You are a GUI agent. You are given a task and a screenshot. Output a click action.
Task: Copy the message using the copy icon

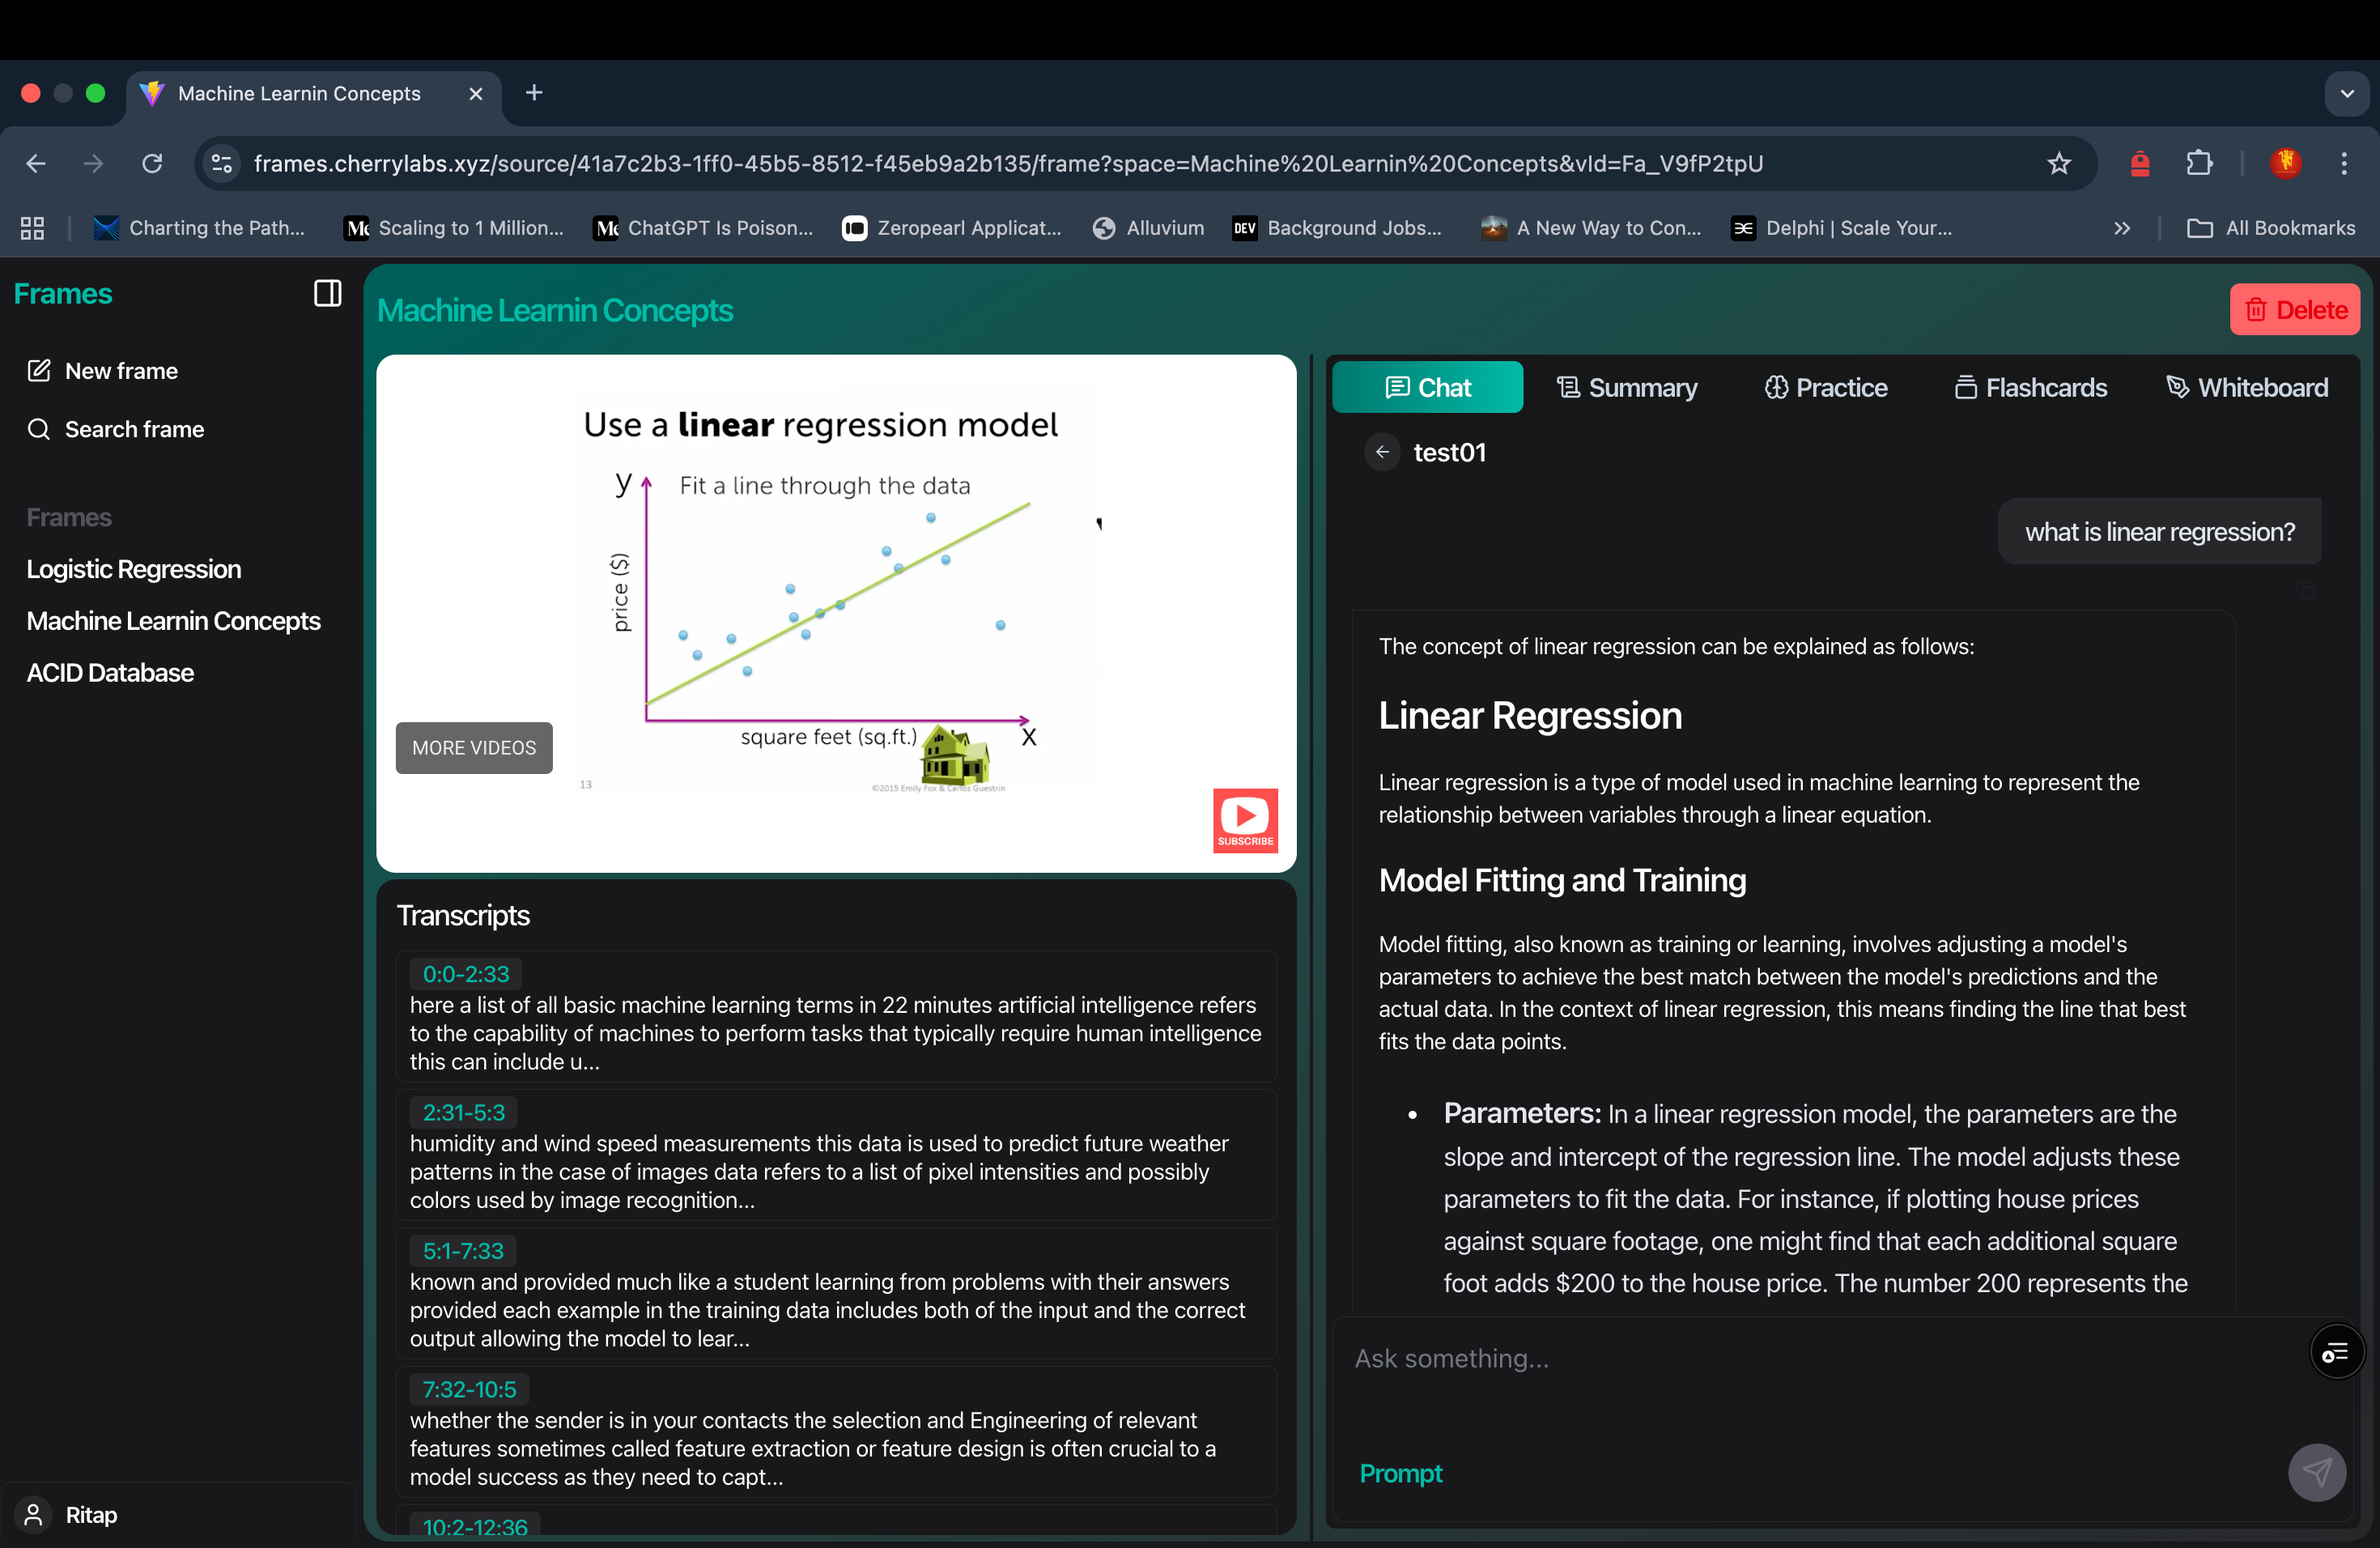(2305, 591)
